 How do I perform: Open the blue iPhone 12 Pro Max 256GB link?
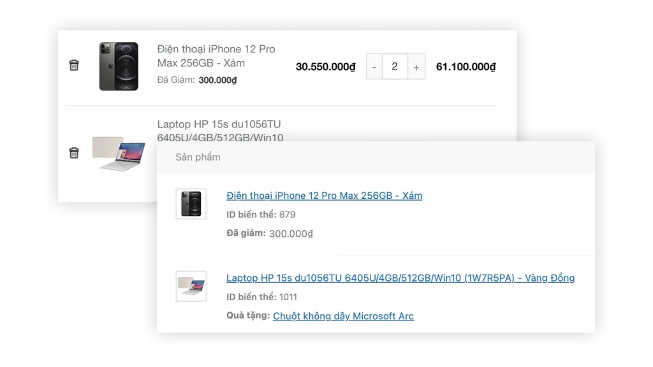pyautogui.click(x=324, y=196)
